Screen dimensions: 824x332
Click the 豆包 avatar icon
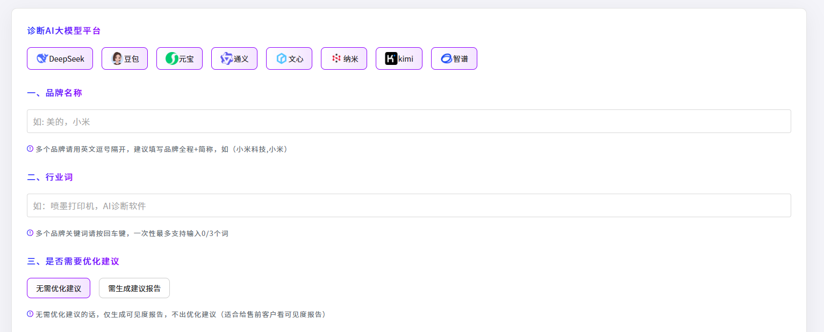point(117,58)
